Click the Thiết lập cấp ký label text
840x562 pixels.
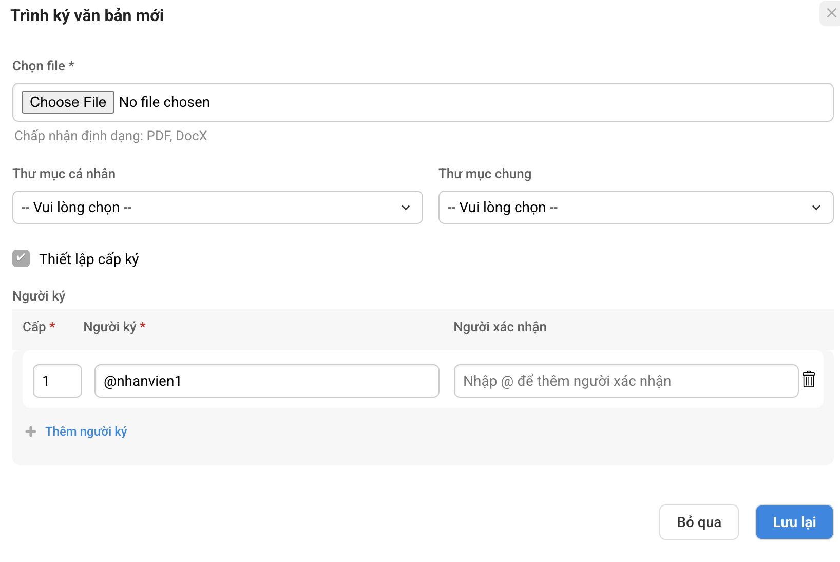pos(89,259)
